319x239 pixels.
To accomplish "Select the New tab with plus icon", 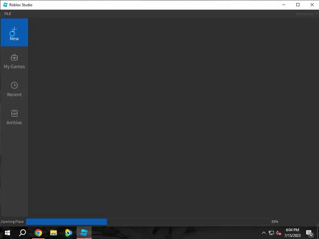I will (14, 32).
